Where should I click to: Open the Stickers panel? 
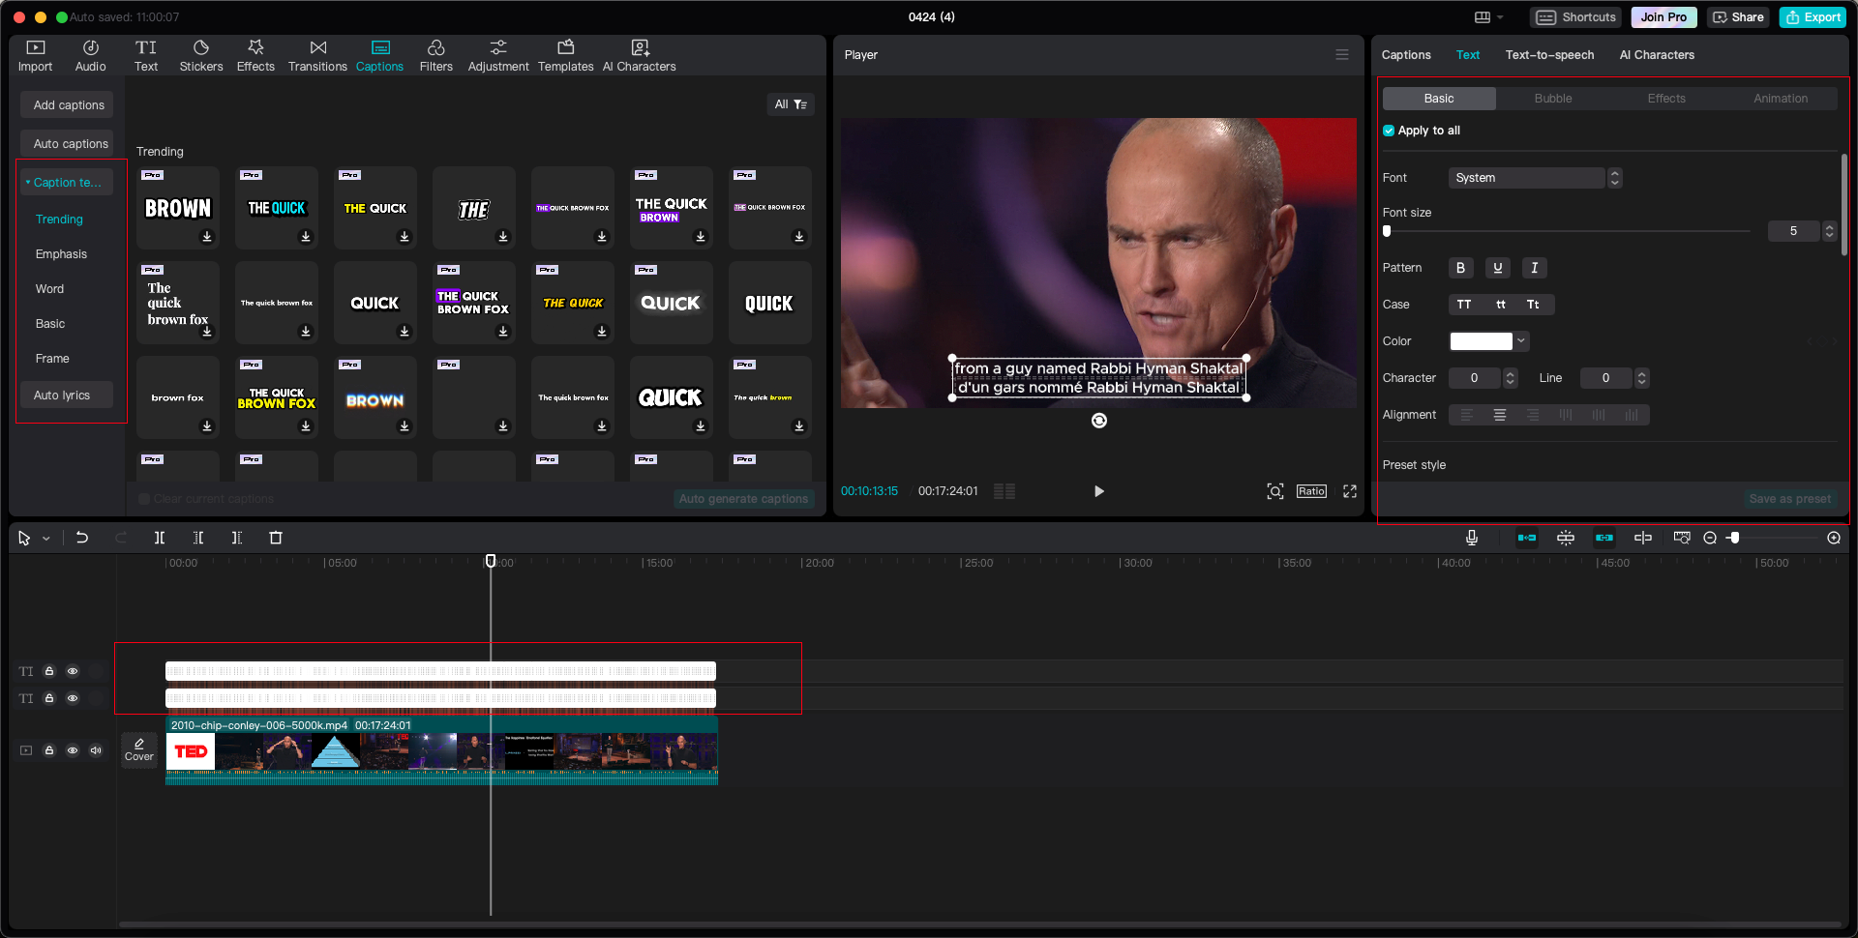[x=200, y=55]
